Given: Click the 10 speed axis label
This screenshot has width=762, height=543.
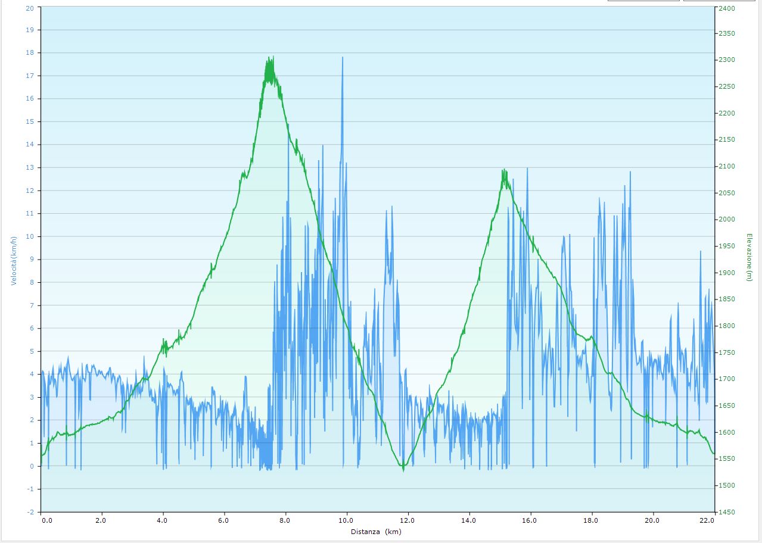Looking at the screenshot, I should click(x=30, y=236).
